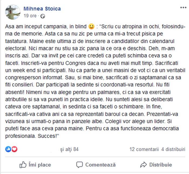Open the three-dot post options menu
The height and width of the screenshot is (174, 189).
pos(183,8)
